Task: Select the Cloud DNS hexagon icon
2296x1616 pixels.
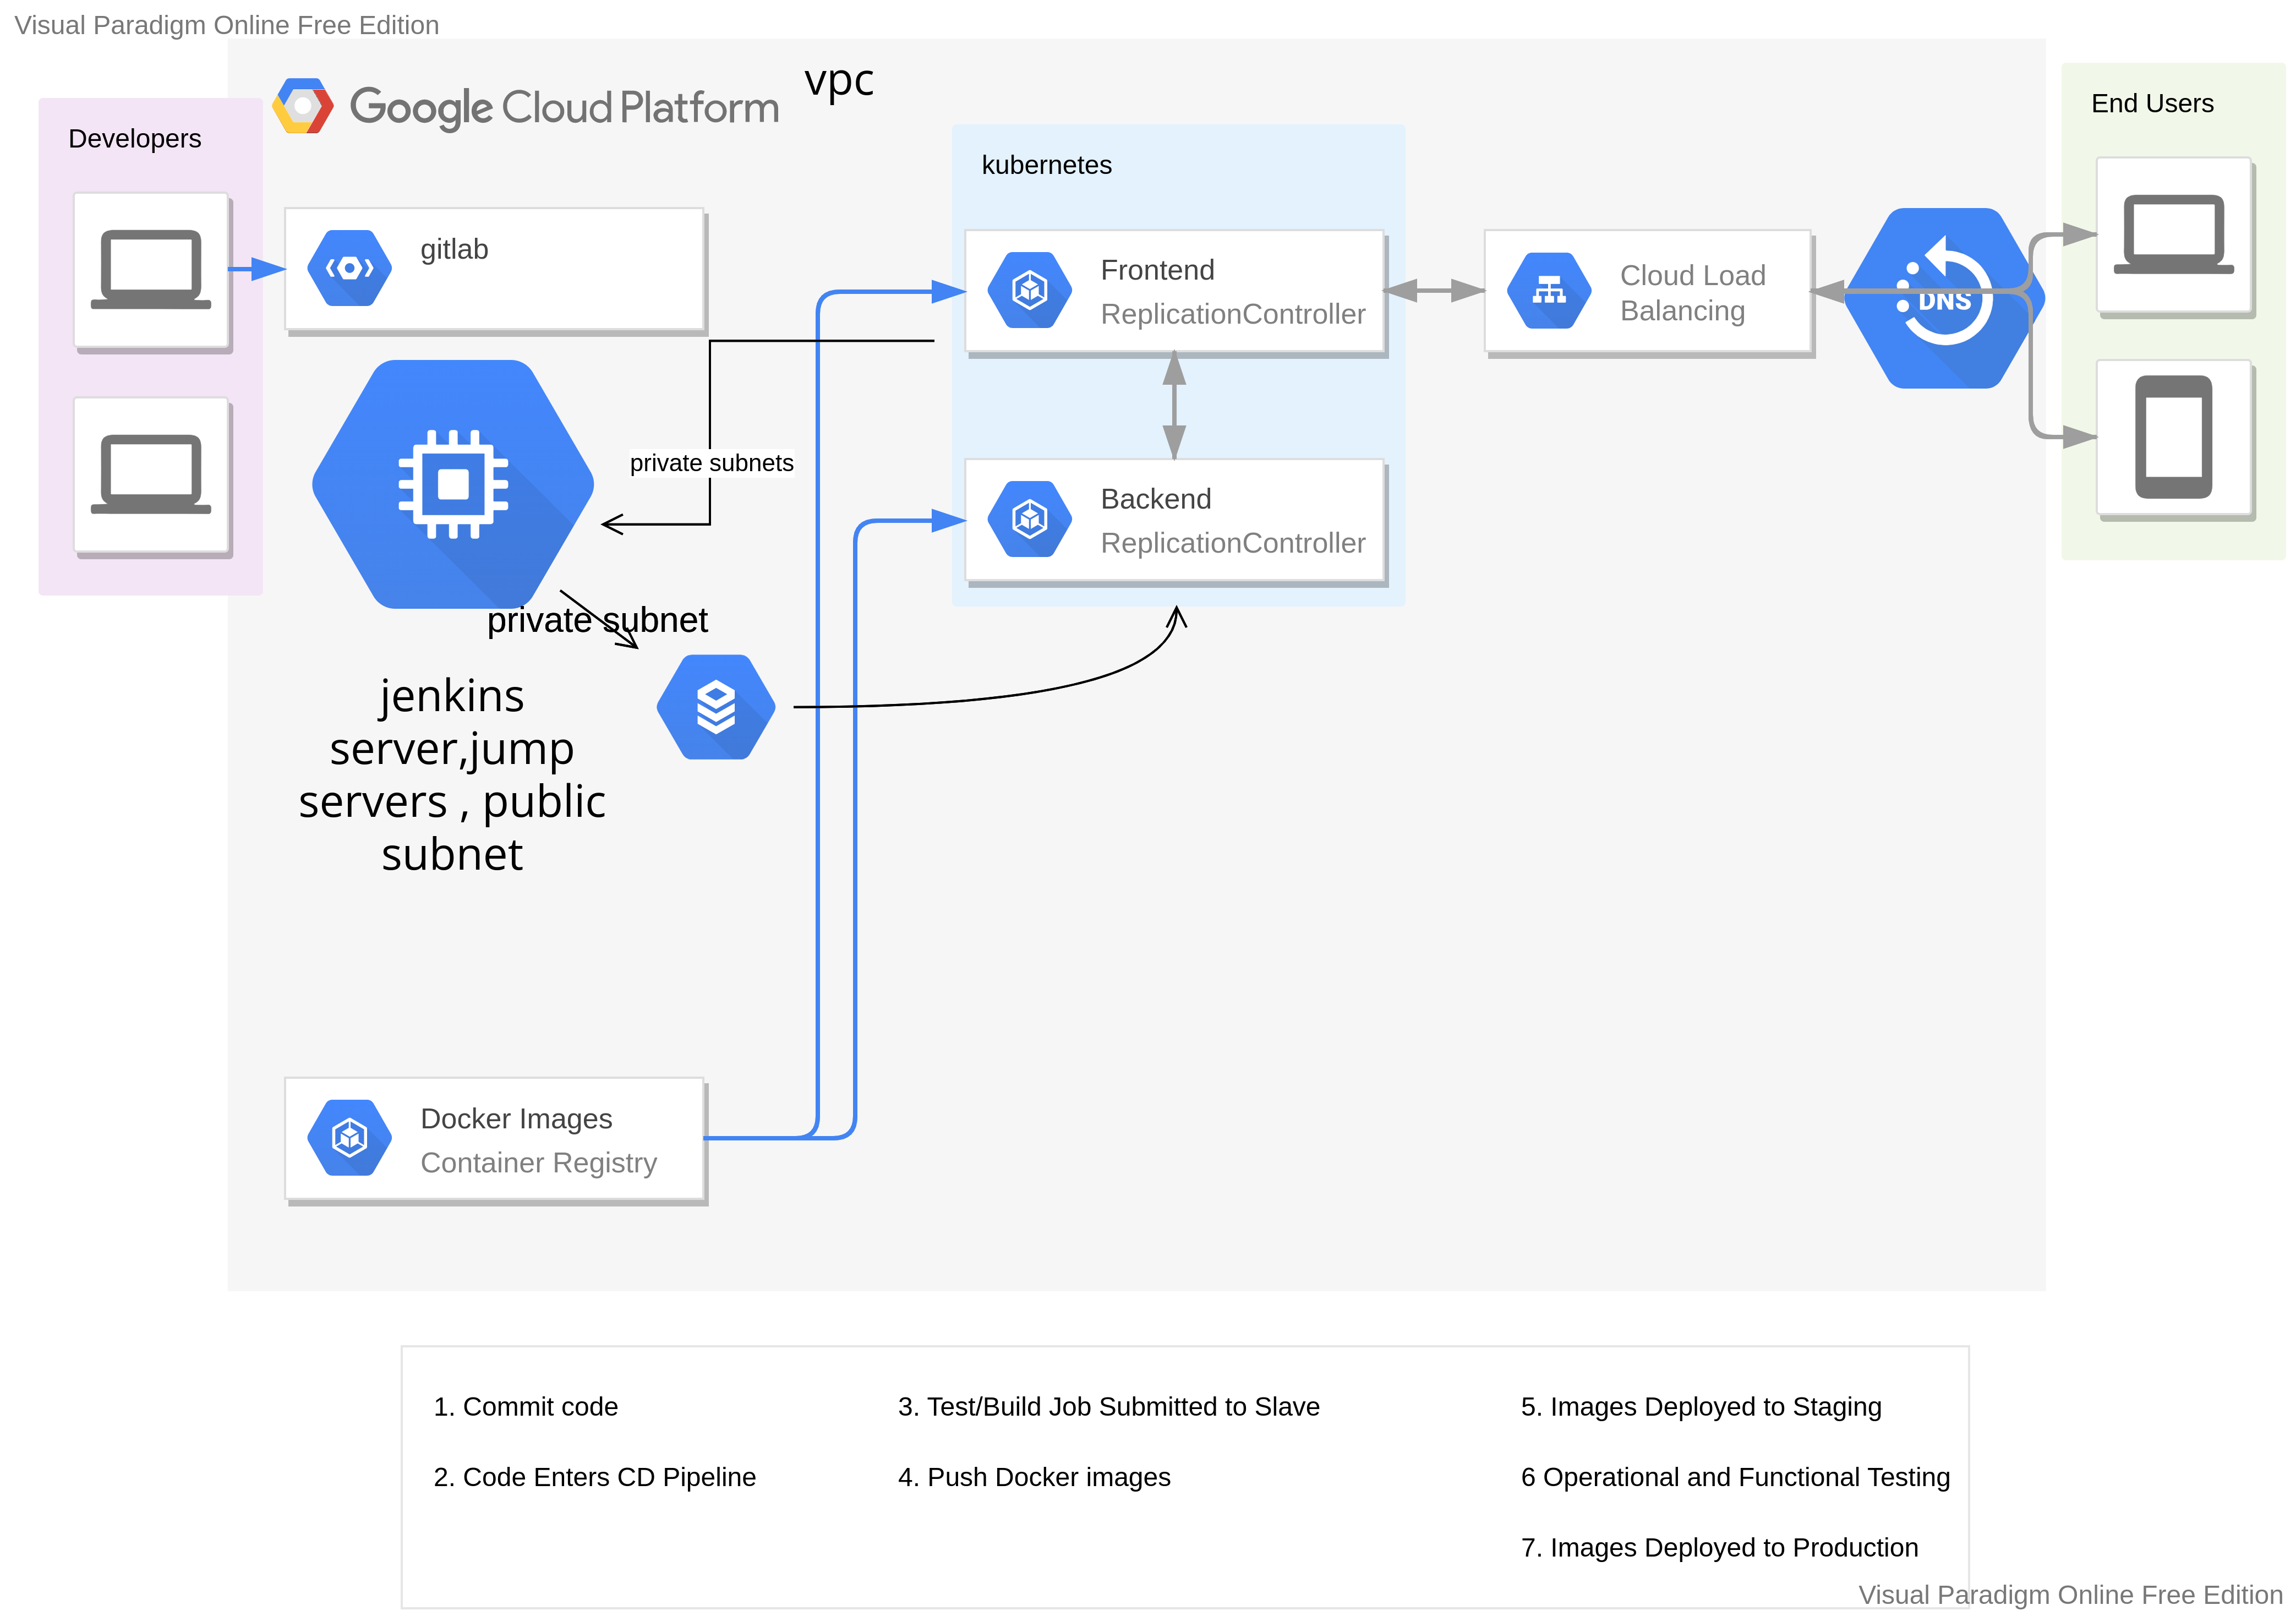Action: coord(1944,298)
